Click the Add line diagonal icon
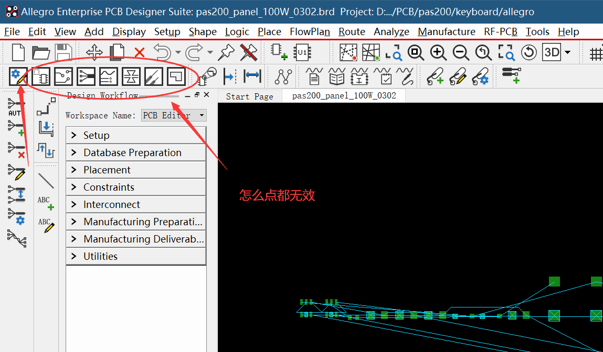 46,181
